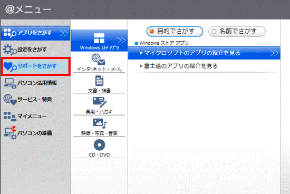290x194 pixels.
Task: Click double chevron on マイクロソフトのアプリ row
Action: click(x=274, y=53)
